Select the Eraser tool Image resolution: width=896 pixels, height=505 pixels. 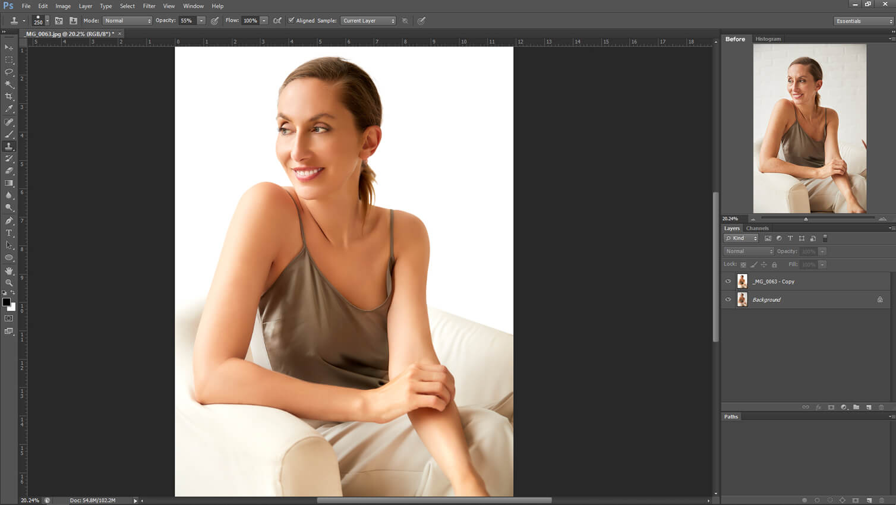9,171
